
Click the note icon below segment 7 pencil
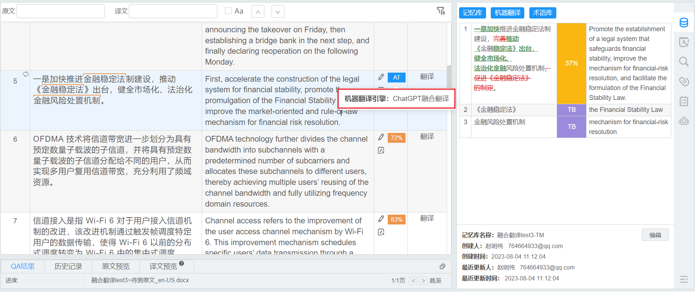(x=381, y=232)
